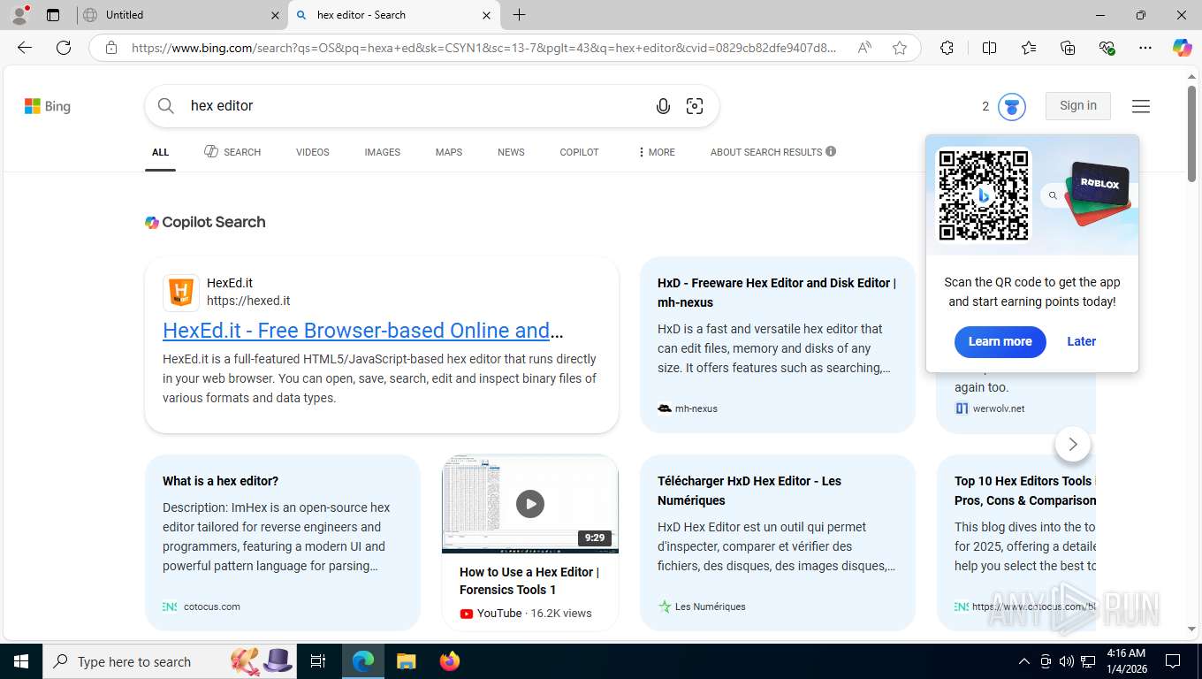Open the Rewards medal icon
This screenshot has width=1202, height=679.
[x=1012, y=106]
